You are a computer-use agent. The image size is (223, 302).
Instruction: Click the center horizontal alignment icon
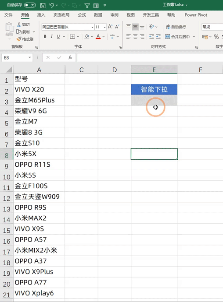pyautogui.click(x=135, y=36)
